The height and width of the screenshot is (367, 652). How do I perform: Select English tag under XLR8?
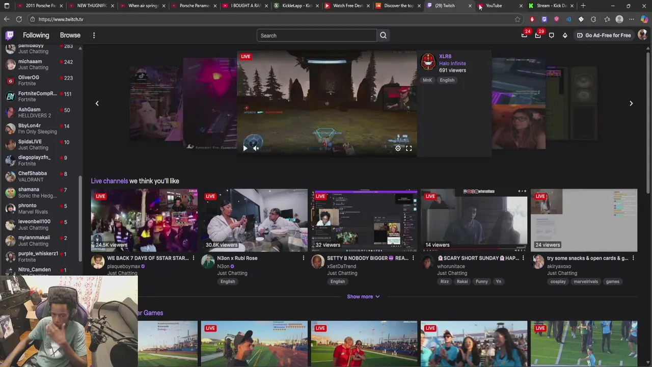pyautogui.click(x=447, y=80)
